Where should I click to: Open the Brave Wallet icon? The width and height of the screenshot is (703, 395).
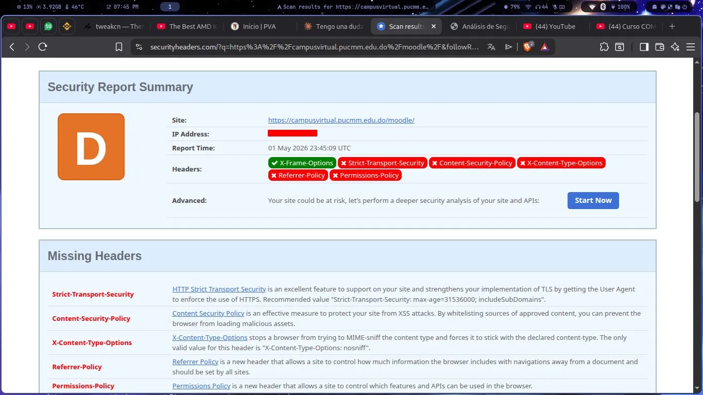pyautogui.click(x=660, y=47)
